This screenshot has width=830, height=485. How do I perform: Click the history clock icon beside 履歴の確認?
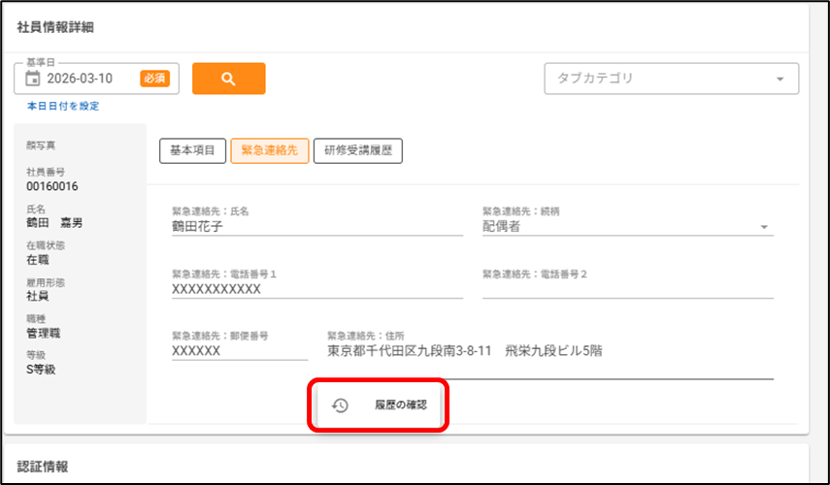[340, 405]
